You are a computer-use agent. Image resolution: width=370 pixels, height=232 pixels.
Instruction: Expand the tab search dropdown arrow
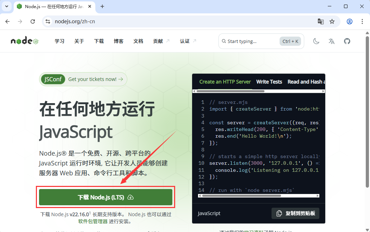7,6
